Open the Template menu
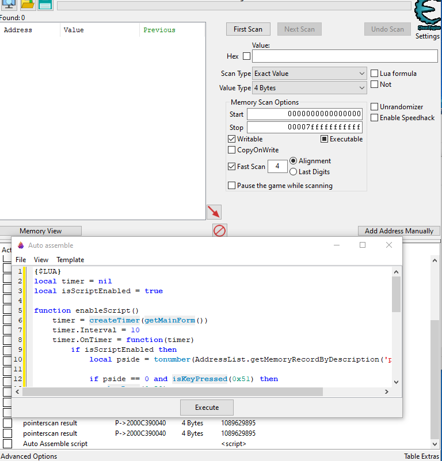Image resolution: width=442 pixels, height=461 pixels. 70,260
